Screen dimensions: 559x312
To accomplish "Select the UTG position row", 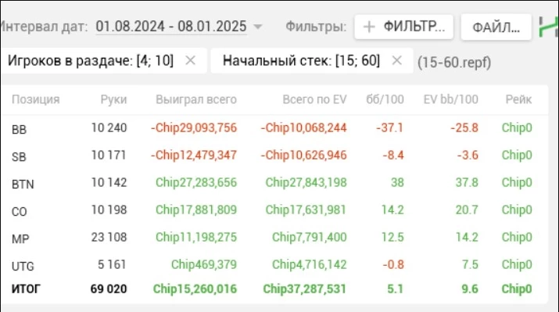I will pos(274,265).
